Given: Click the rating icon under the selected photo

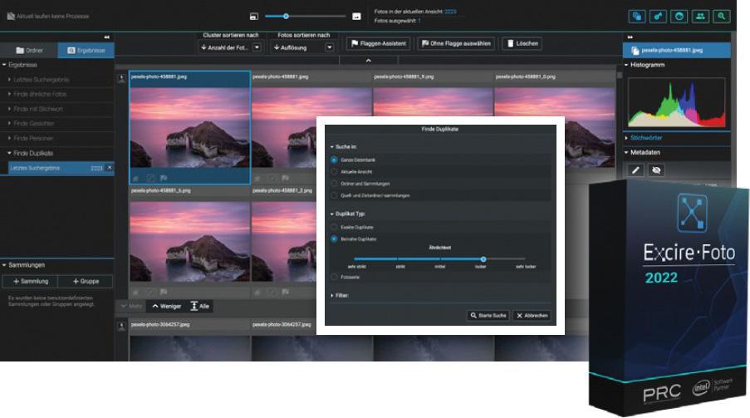Looking at the screenshot, I should point(136,178).
